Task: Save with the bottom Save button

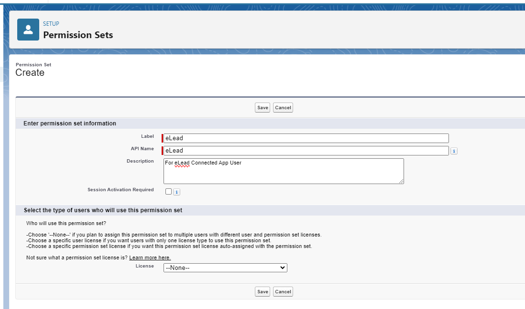Action: pyautogui.click(x=262, y=291)
